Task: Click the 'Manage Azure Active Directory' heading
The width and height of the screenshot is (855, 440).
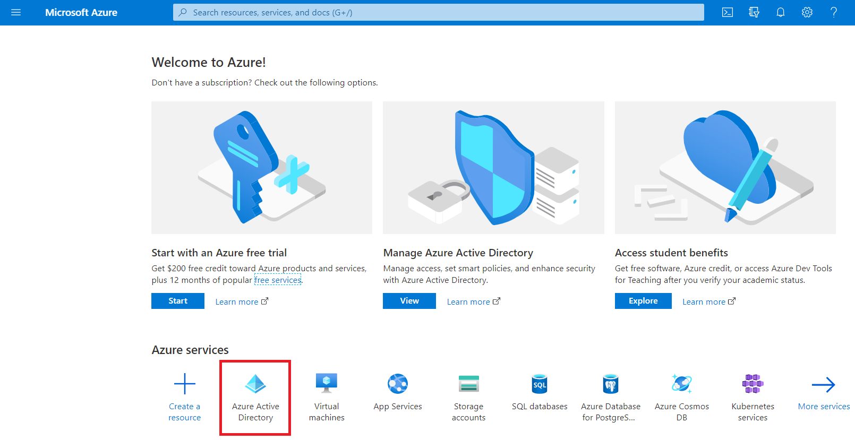Action: (458, 253)
